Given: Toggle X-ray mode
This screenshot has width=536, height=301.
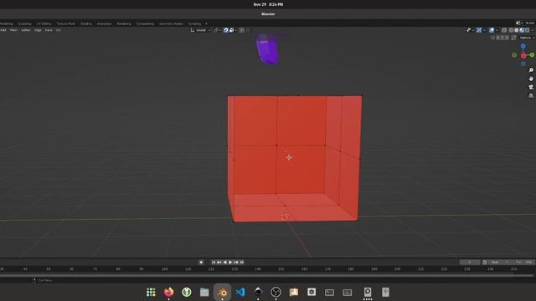Looking at the screenshot, I should 504,30.
